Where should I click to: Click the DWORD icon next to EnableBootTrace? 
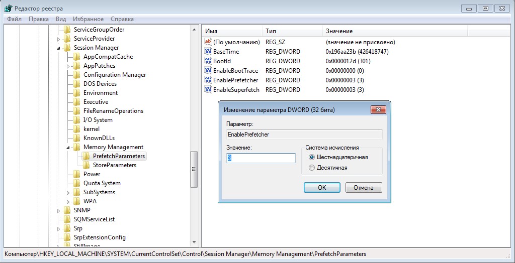(208, 70)
